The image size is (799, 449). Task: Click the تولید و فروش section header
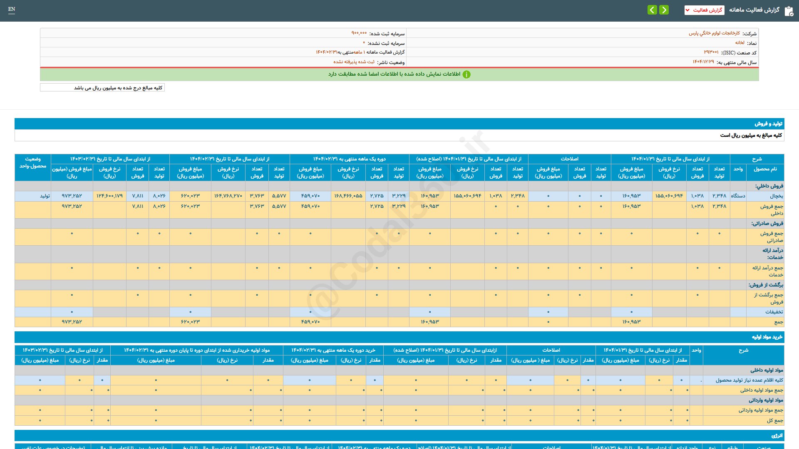tap(768, 124)
